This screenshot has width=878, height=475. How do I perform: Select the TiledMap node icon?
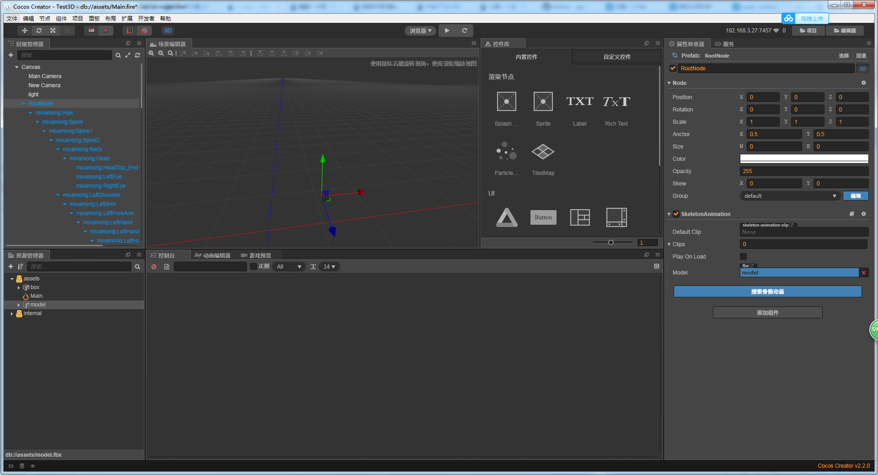pyautogui.click(x=543, y=152)
